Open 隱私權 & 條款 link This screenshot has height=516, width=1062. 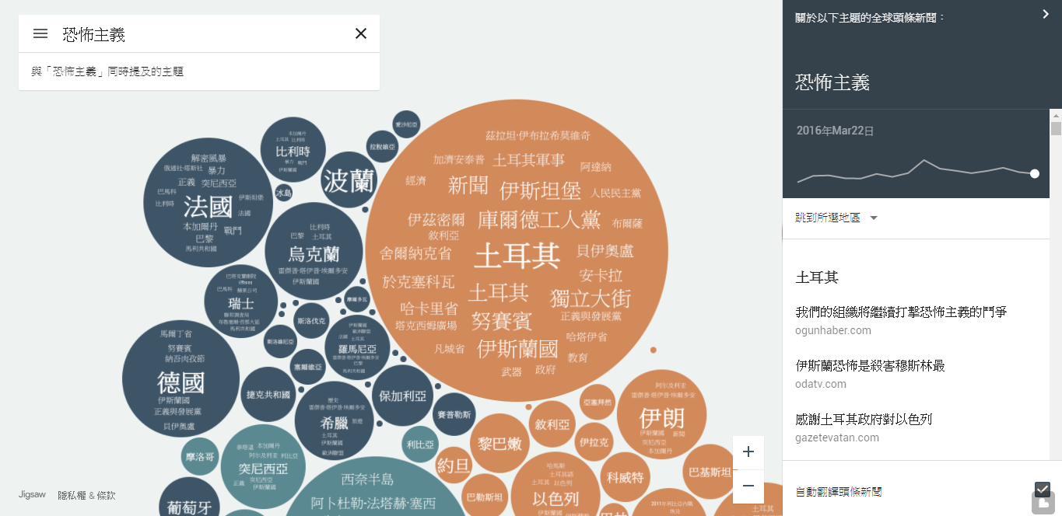click(86, 495)
